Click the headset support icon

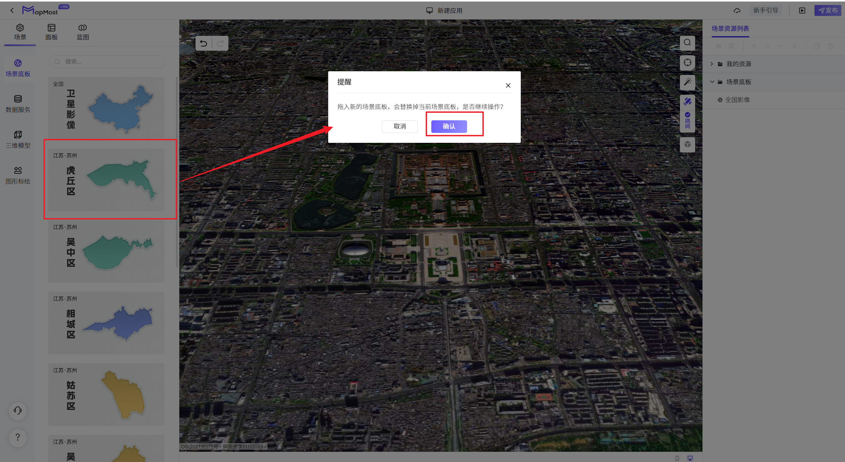tap(18, 411)
